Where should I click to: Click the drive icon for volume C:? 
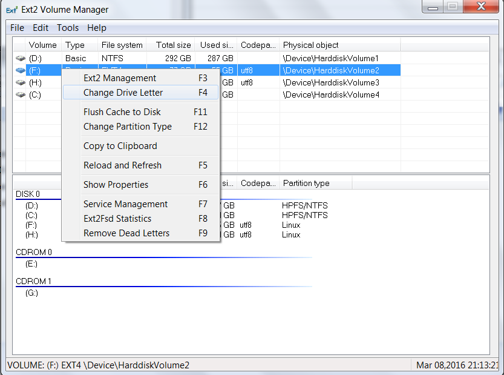[x=20, y=95]
